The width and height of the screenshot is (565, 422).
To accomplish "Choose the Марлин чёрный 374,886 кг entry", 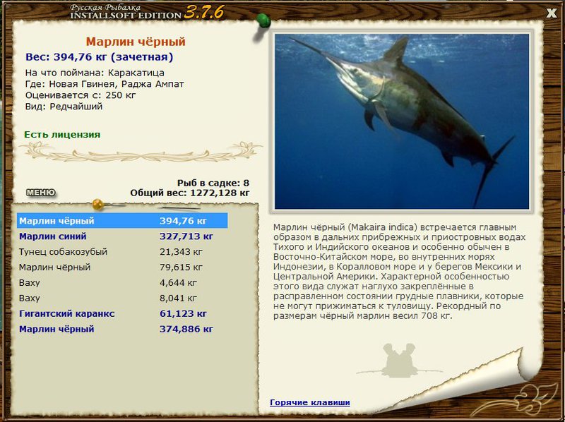I will coord(122,329).
